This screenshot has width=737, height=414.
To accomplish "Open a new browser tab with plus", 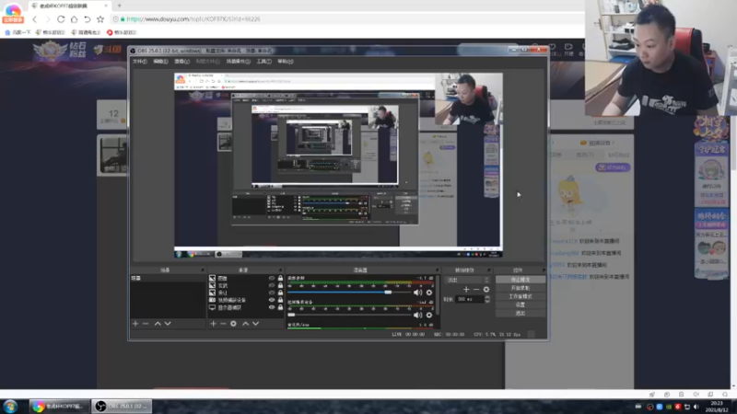I will [120, 6].
